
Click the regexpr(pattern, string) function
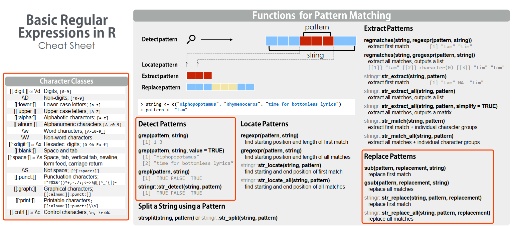tap(270, 136)
